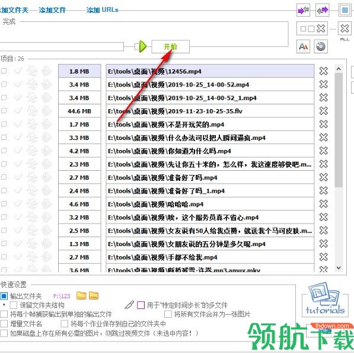Enable 将每个作业保存到自己的文件夹中 checkbox
354x354 pixels.
(x=65, y=324)
